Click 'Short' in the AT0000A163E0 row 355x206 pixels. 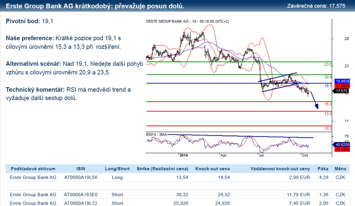[117, 195]
